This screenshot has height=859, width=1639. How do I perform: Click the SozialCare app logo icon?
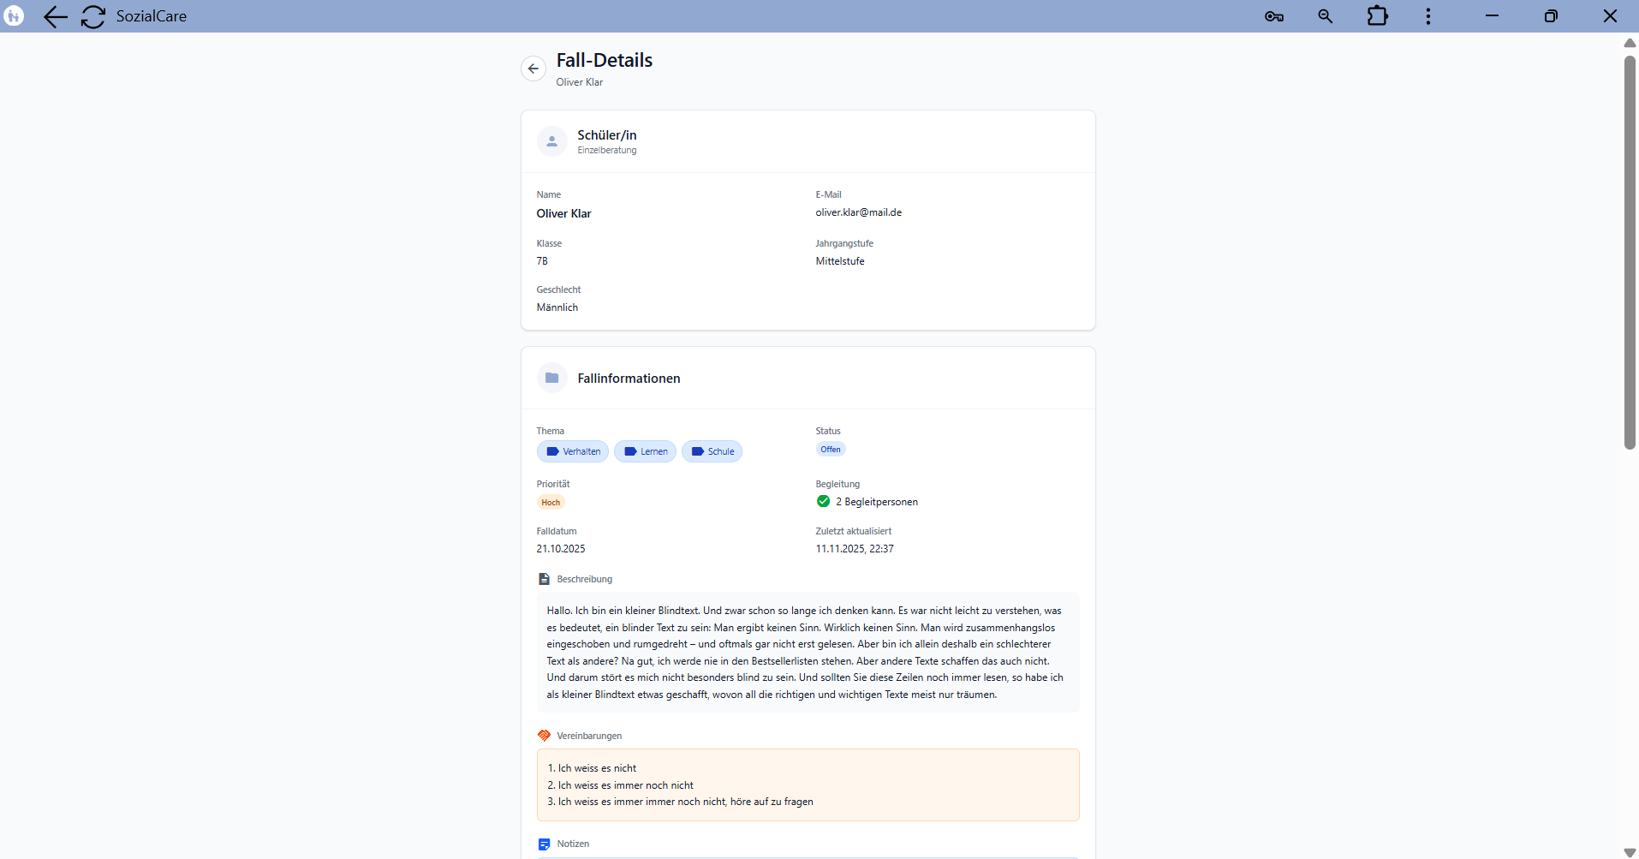(x=15, y=16)
